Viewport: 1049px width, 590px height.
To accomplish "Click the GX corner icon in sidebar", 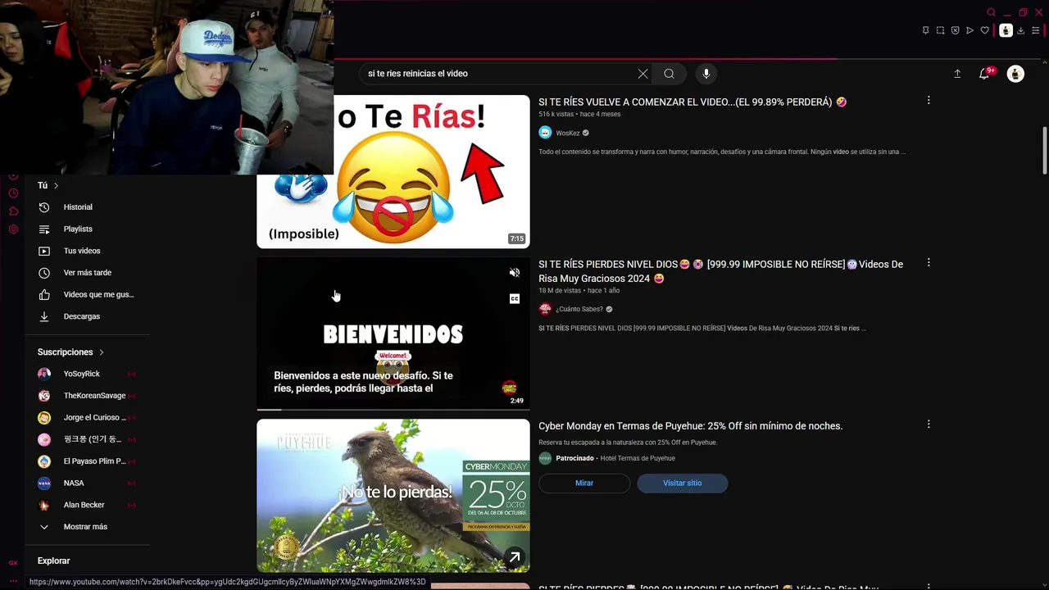I will 13,563.
